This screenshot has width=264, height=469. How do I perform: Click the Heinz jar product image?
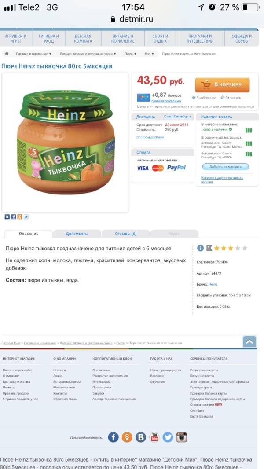[66, 143]
